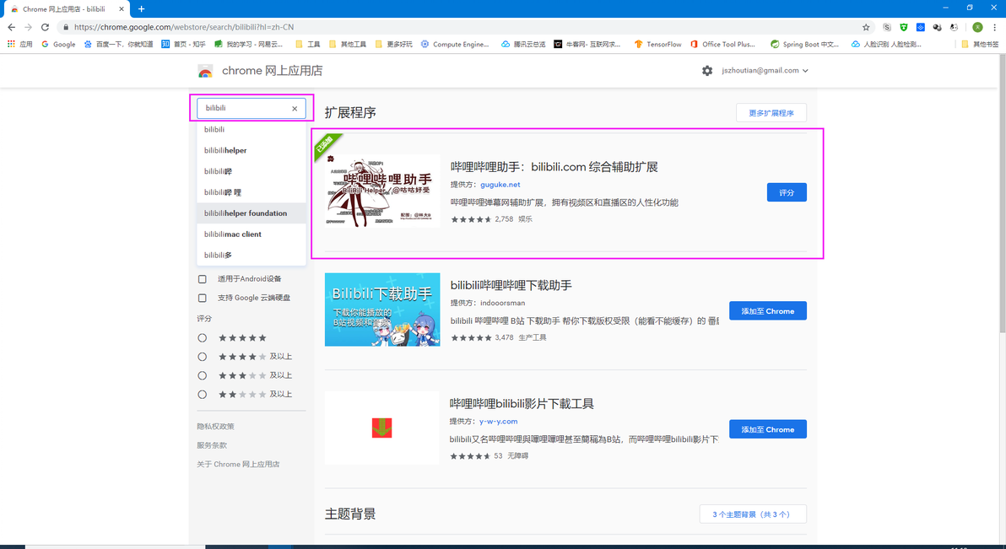
Task: Open 关于 Chrome 网上应用店 link
Action: click(238, 464)
